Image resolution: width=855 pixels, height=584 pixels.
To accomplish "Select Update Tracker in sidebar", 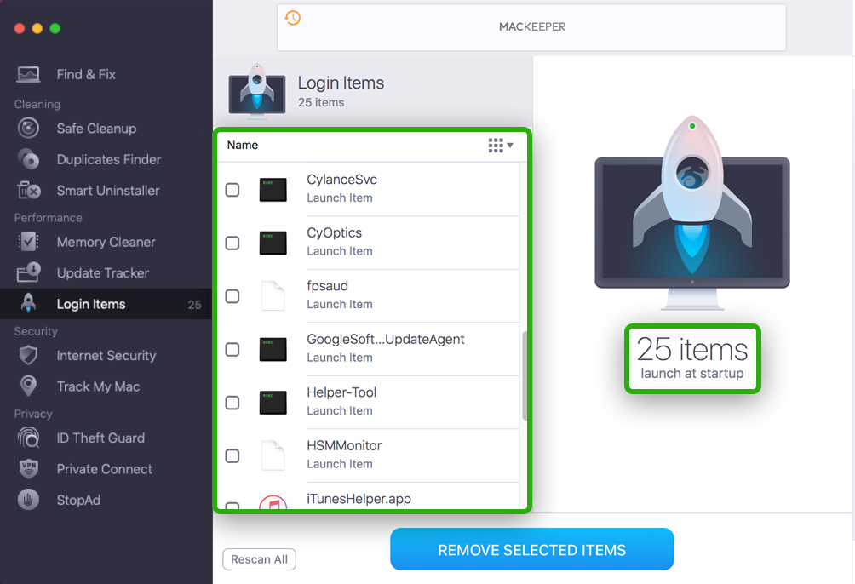I will 102,272.
